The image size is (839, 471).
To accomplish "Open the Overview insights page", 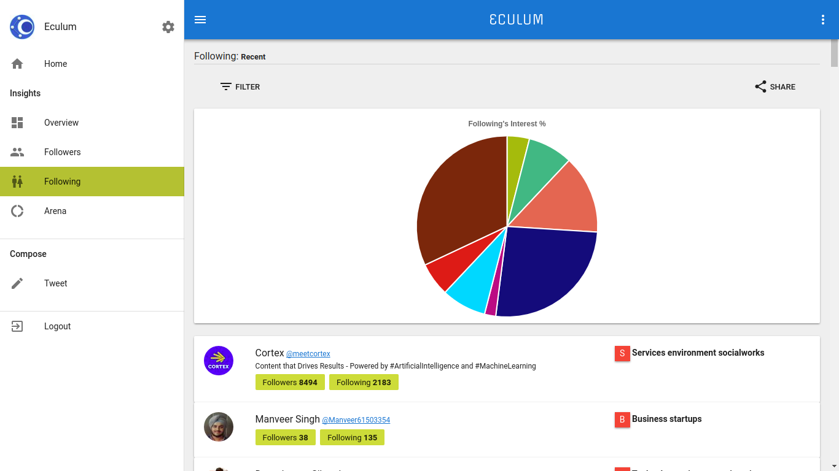I will tap(92, 123).
